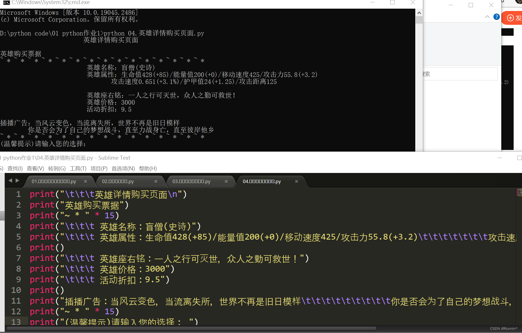522x333 pixels.
Task: Click the code text 英雄价格：3000 on line 8
Action: point(132,269)
